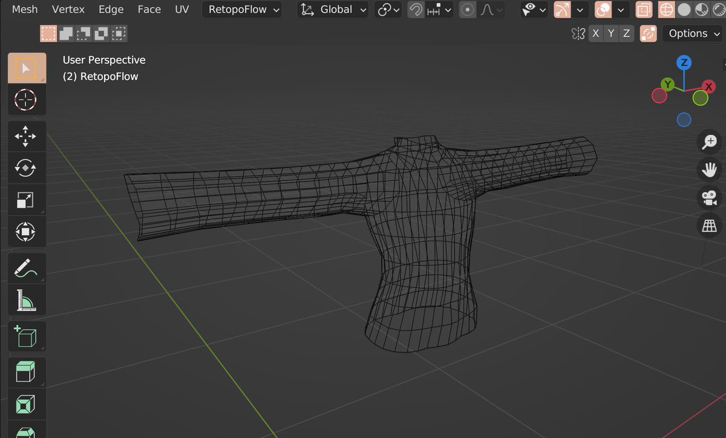Toggle the snapping magnet
This screenshot has width=726, height=438.
pos(416,10)
